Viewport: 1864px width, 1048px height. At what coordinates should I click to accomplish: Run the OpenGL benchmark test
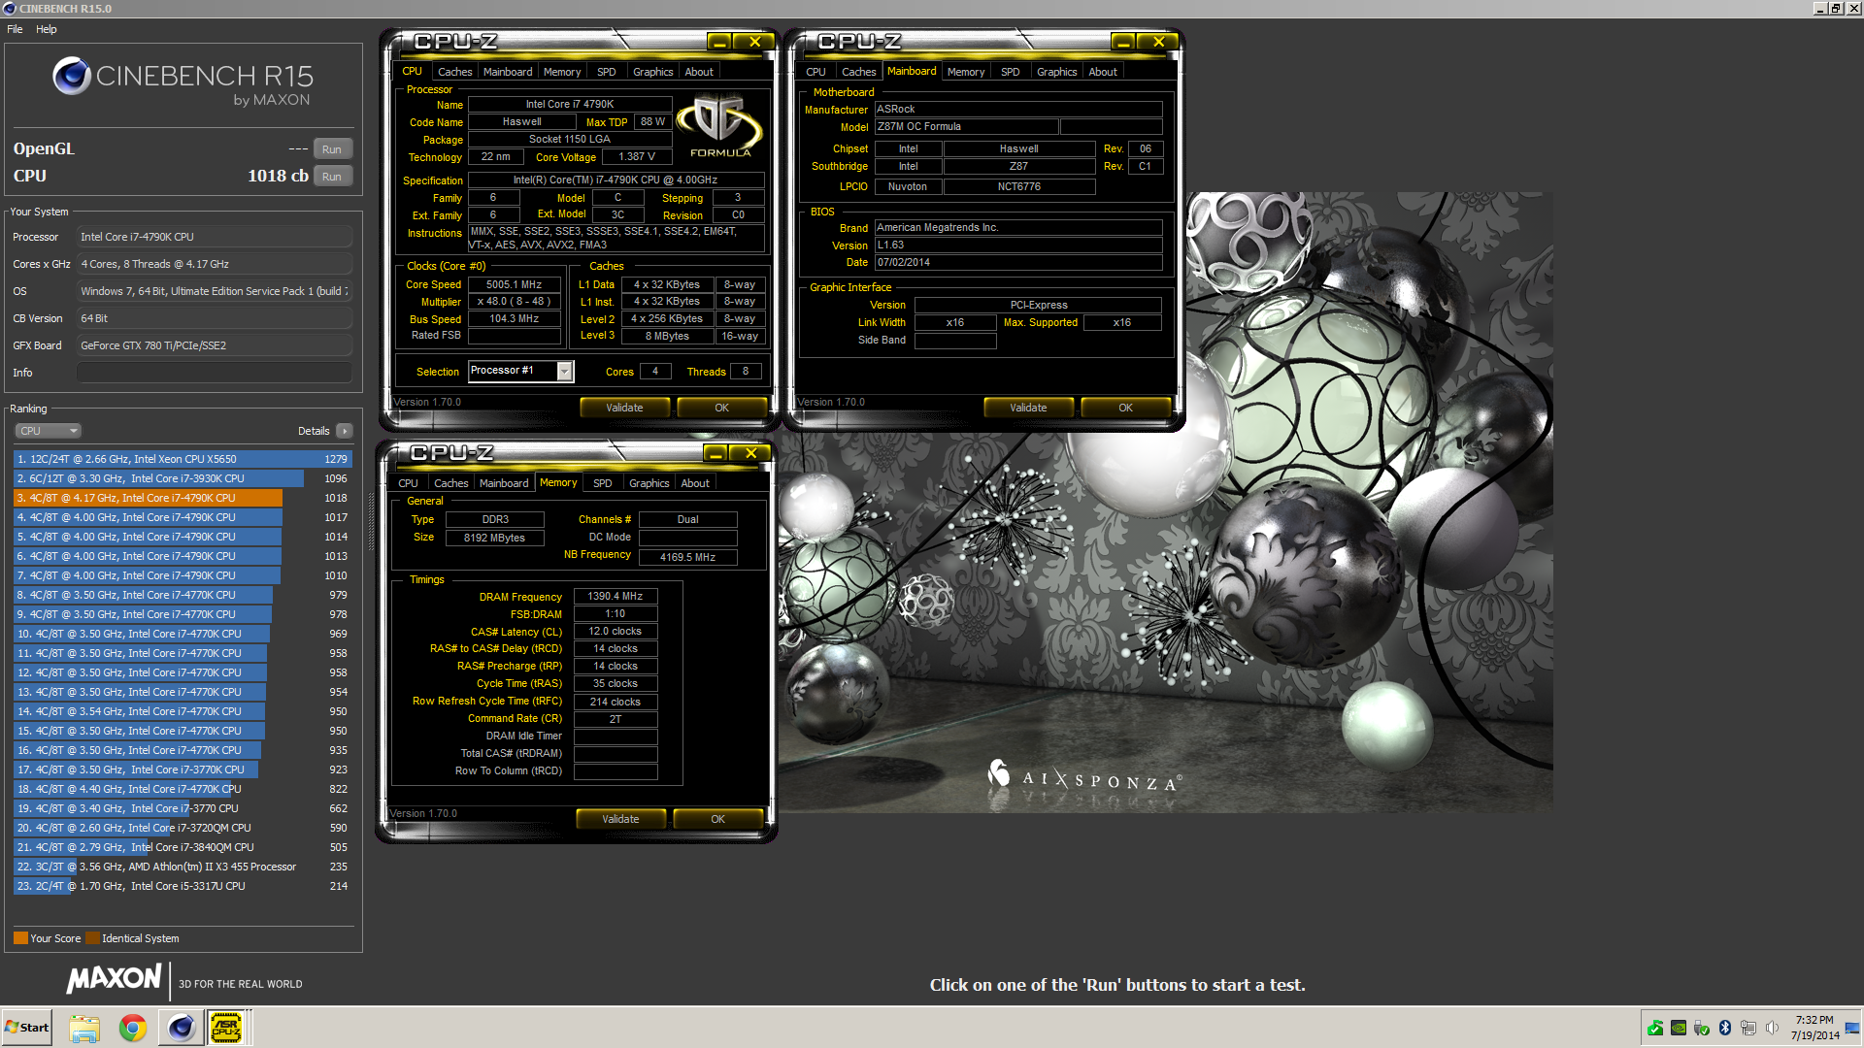click(x=332, y=149)
